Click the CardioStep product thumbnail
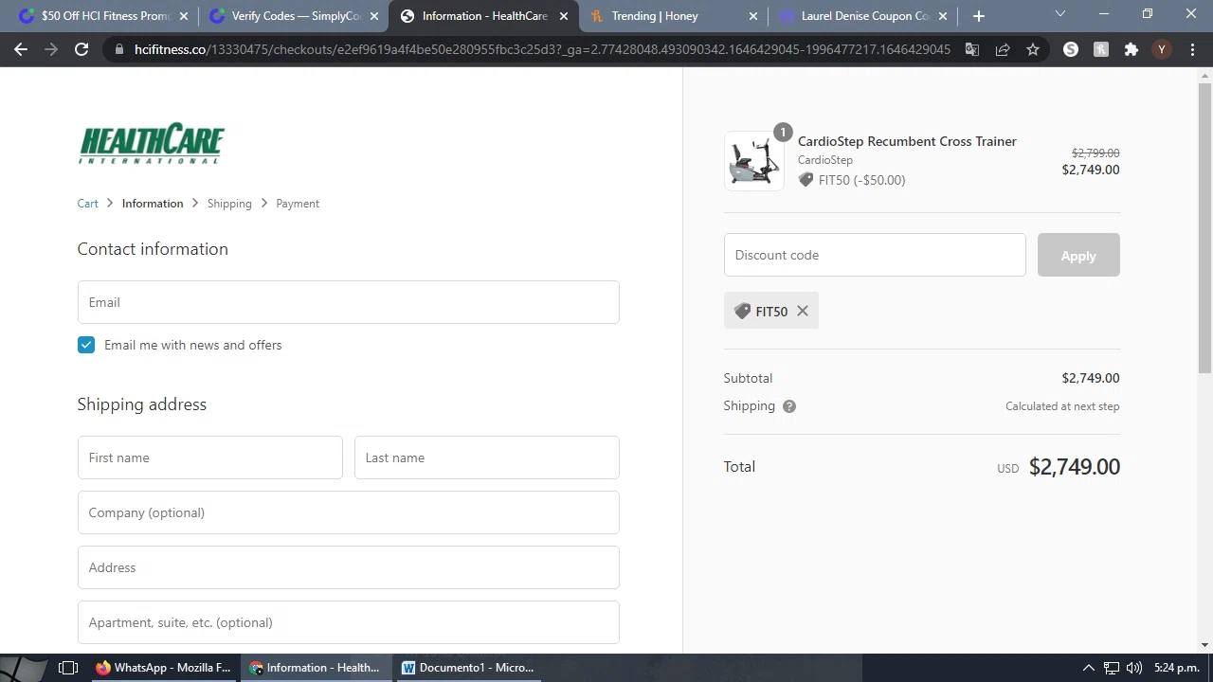 (x=754, y=161)
